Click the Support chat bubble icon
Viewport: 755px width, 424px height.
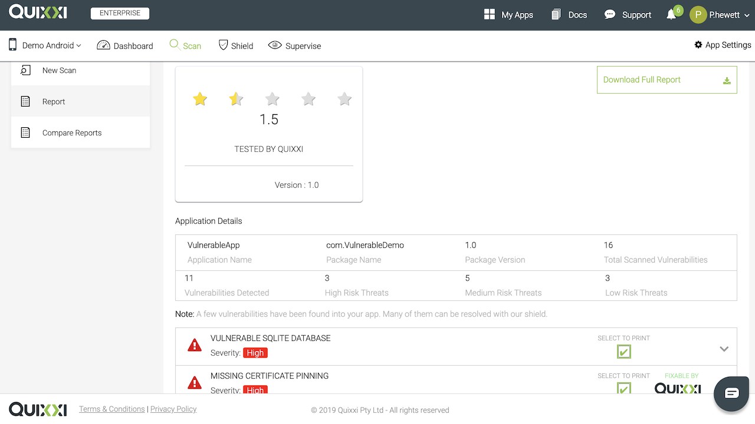[610, 15]
